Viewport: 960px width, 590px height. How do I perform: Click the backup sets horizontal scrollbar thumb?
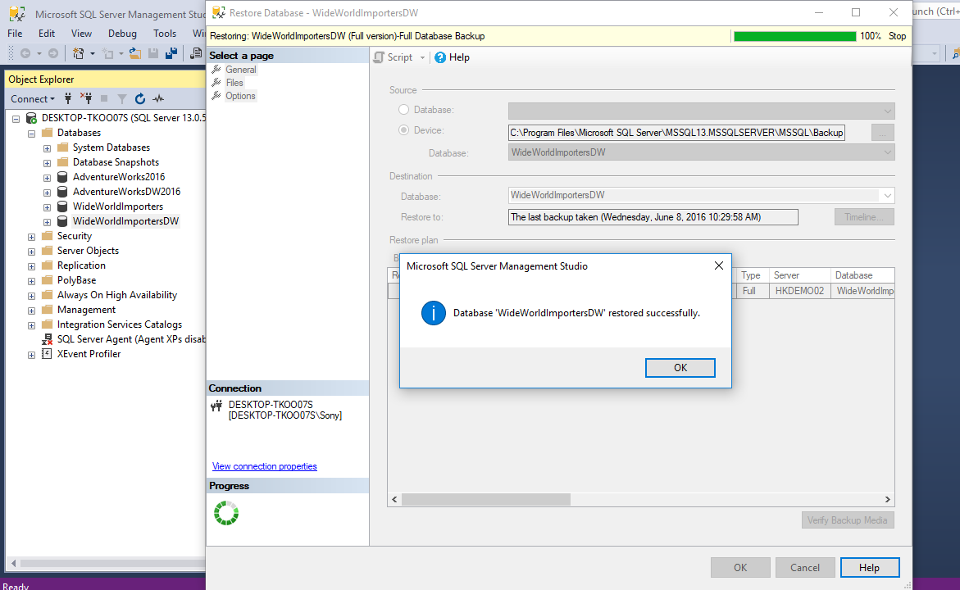point(486,499)
